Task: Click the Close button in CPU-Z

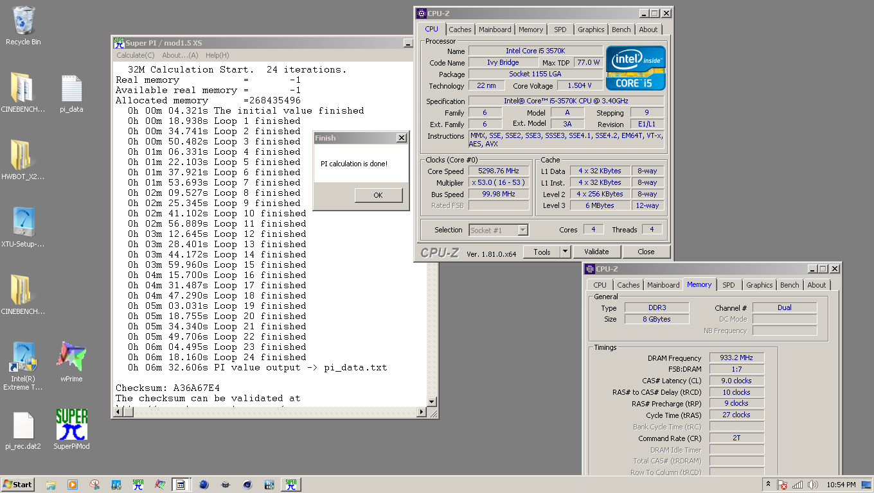Action: click(646, 252)
